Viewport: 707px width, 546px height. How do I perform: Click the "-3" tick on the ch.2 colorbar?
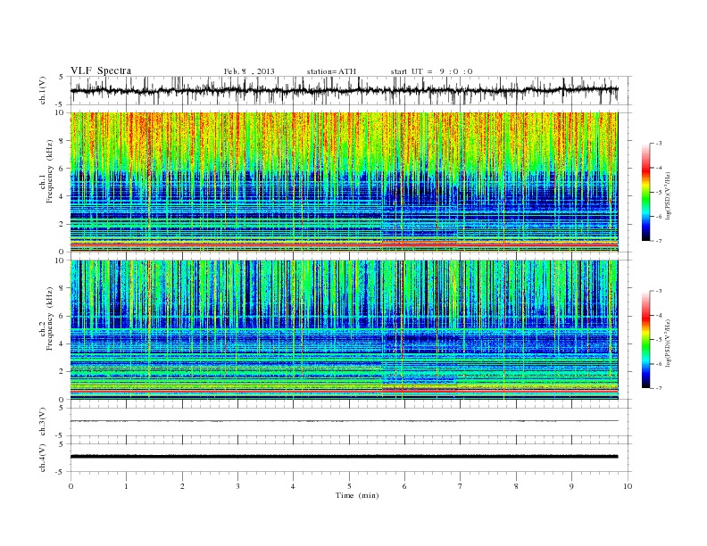coord(659,291)
